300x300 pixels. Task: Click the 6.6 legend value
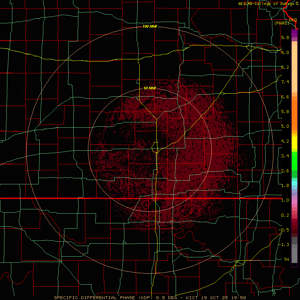(x=285, y=97)
